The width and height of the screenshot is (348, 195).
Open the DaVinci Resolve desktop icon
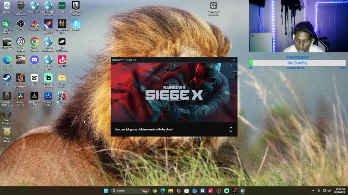(21, 99)
